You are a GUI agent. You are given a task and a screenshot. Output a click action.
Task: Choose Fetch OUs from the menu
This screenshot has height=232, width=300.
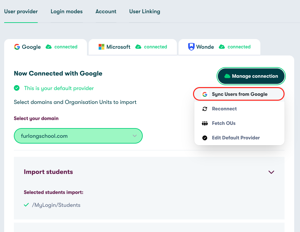[x=239, y=123]
